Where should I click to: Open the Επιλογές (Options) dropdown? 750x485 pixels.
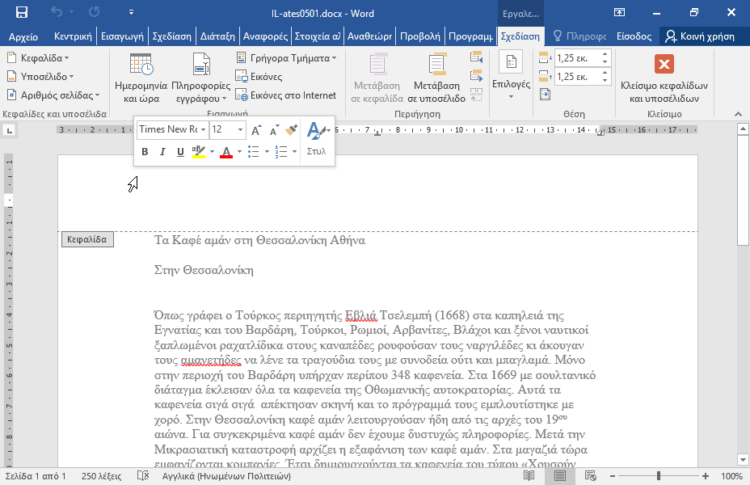511,78
